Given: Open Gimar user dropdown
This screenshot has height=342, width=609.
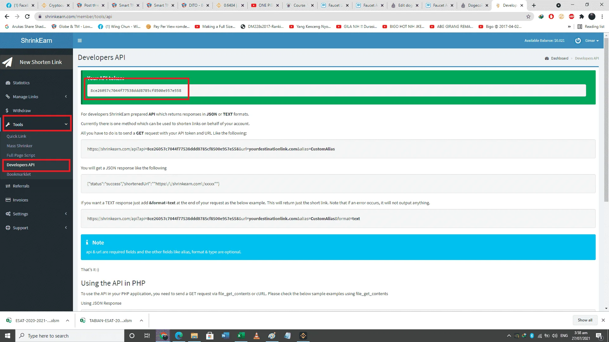Looking at the screenshot, I should coord(592,41).
